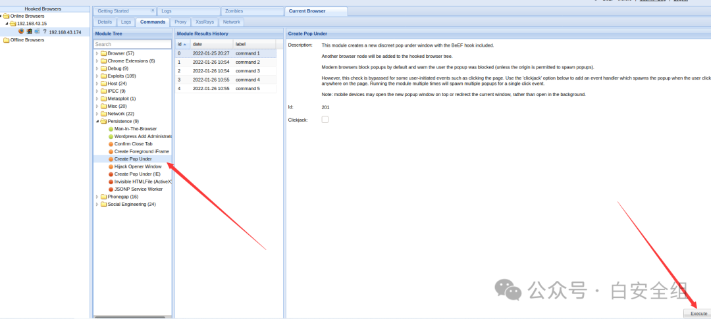Click the Firefox icon of hooked browser 192.168.43.174
The height and width of the screenshot is (319, 711).
coord(21,32)
